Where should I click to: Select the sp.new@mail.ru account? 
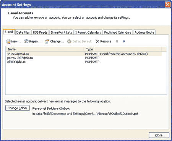pos(84,54)
